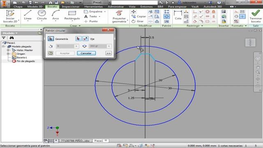The image size is (263, 148).
Task: Open the angle field arrow in Patrón circular
Action: [109, 46]
